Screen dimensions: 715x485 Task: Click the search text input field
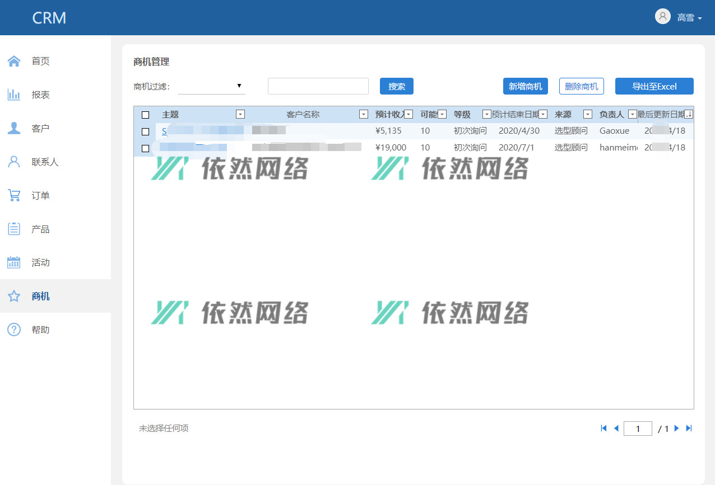pyautogui.click(x=318, y=86)
